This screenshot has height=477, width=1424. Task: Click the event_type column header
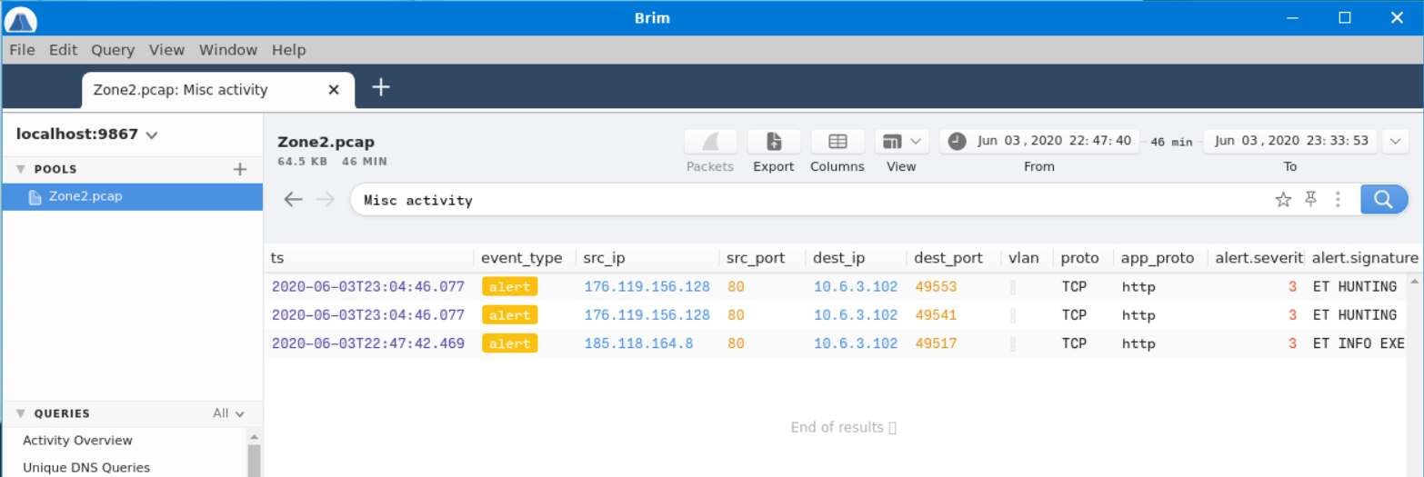(522, 258)
